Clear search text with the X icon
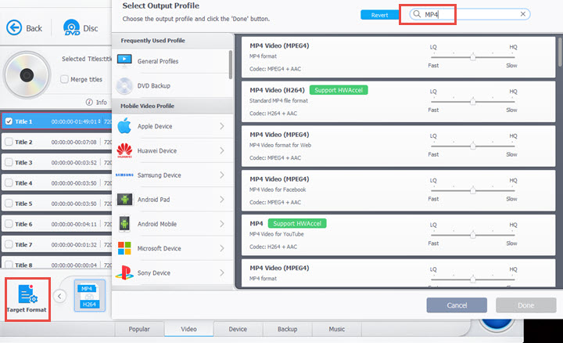563x343 pixels. click(x=523, y=14)
